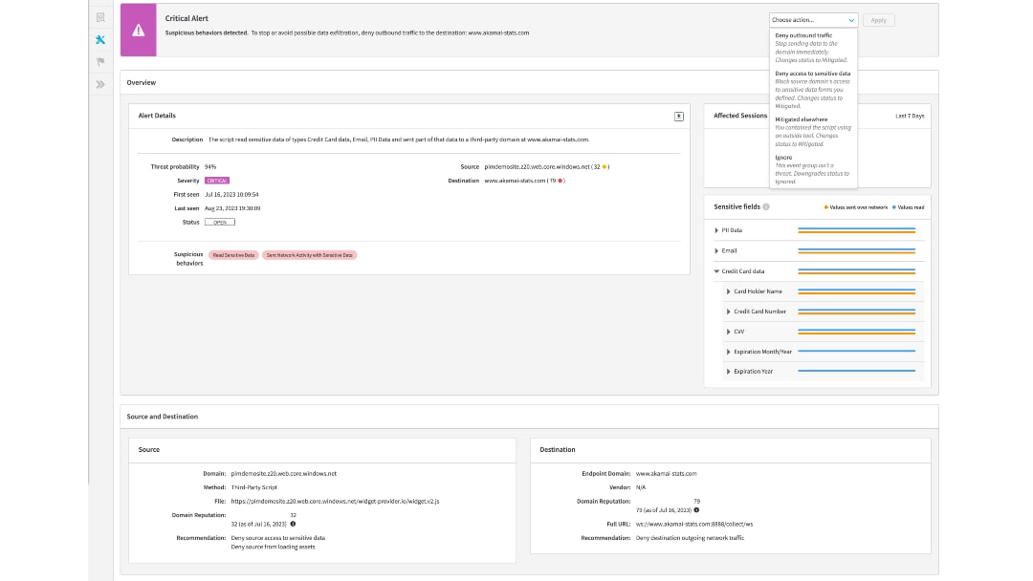This screenshot has height=581, width=1033.
Task: Open the report icon in the left sidebar
Action: point(99,16)
